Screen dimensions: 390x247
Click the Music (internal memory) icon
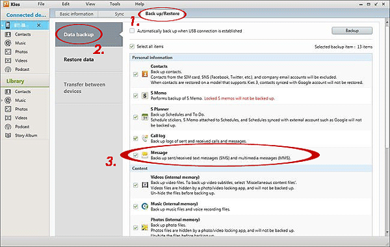click(145, 206)
